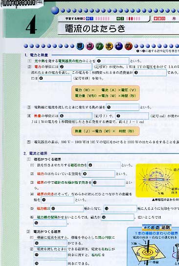Click the big blue sphere before the title
The width and height of the screenshot is (179, 266).
[x=55, y=10]
